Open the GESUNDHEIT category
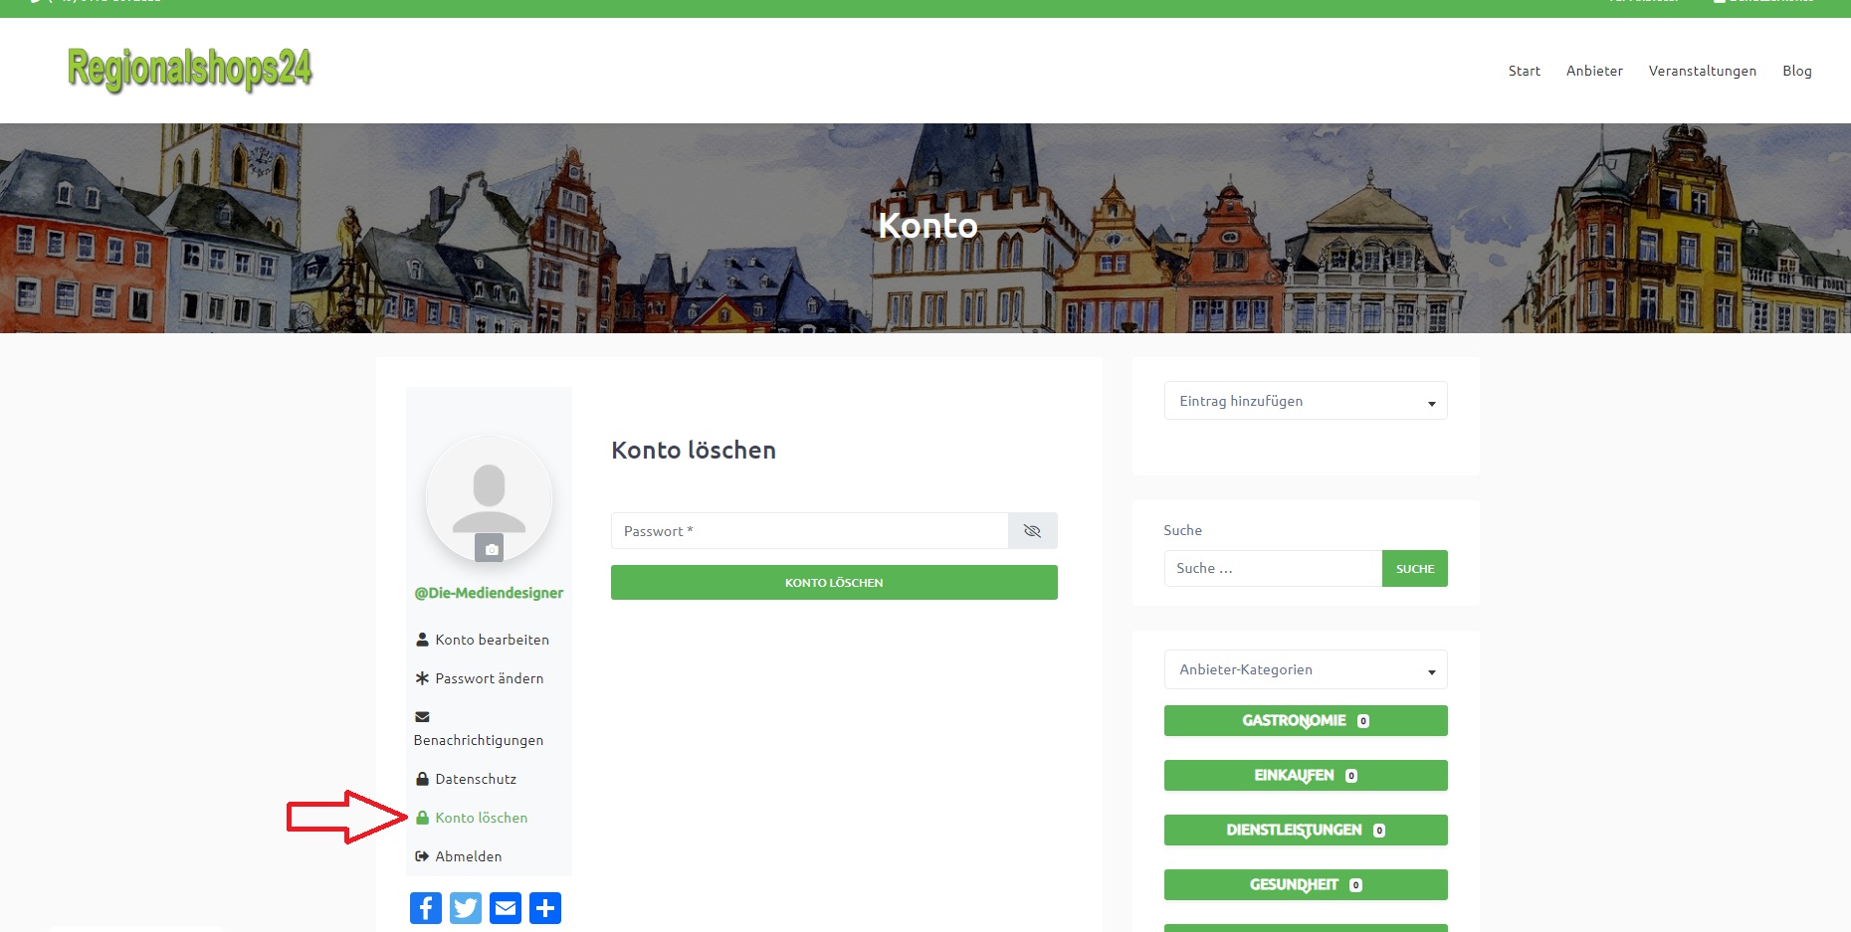Screen dimensions: 1851x932 (1306, 884)
